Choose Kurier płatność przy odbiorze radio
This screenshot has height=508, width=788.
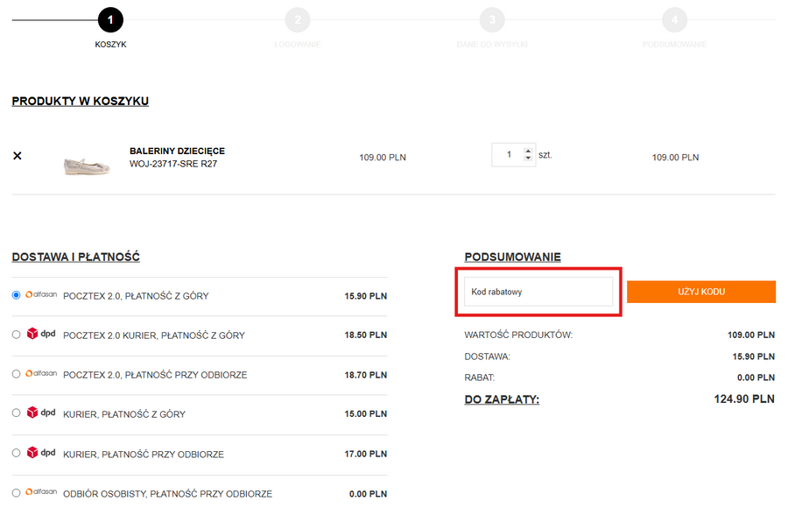(x=16, y=454)
